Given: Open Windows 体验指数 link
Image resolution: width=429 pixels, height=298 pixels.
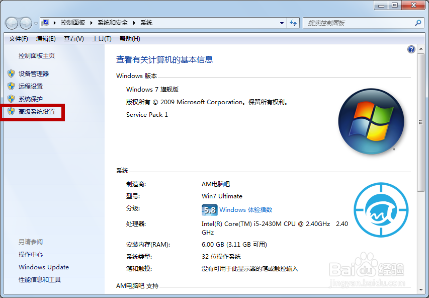Looking at the screenshot, I should (x=246, y=210).
